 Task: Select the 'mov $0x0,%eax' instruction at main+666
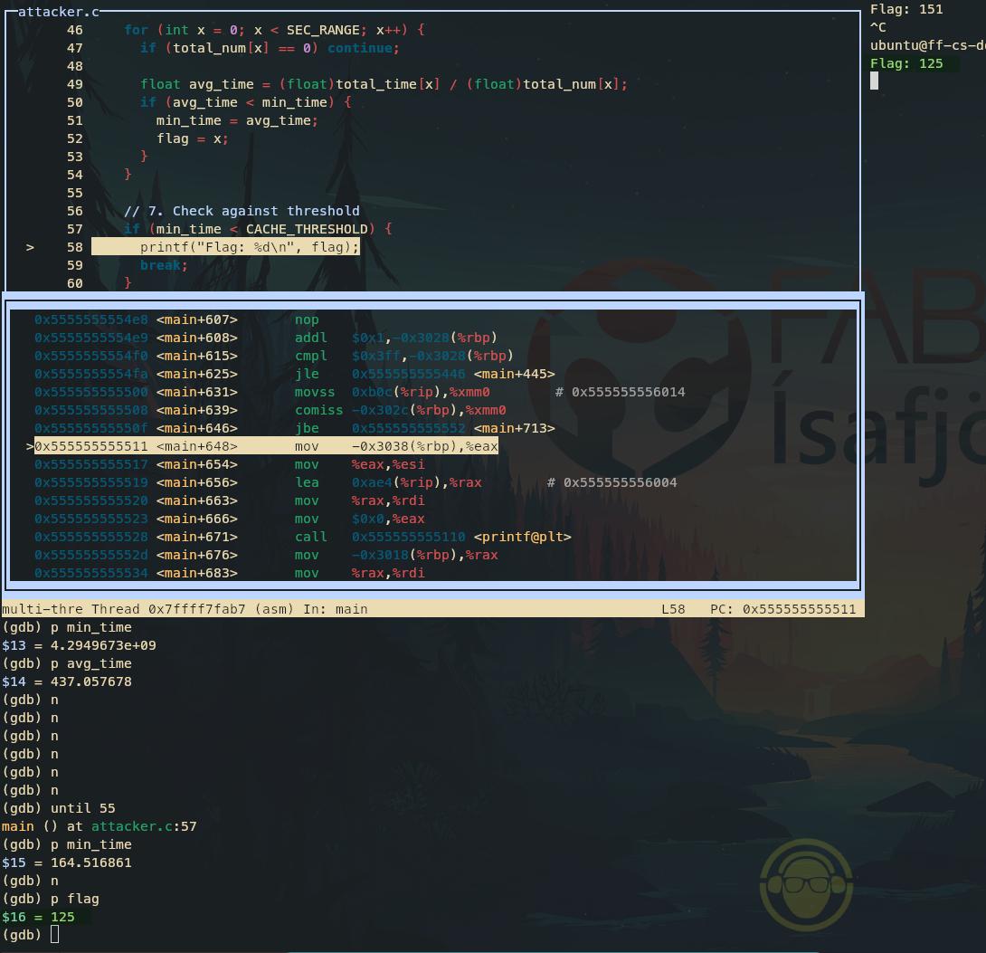click(230, 519)
